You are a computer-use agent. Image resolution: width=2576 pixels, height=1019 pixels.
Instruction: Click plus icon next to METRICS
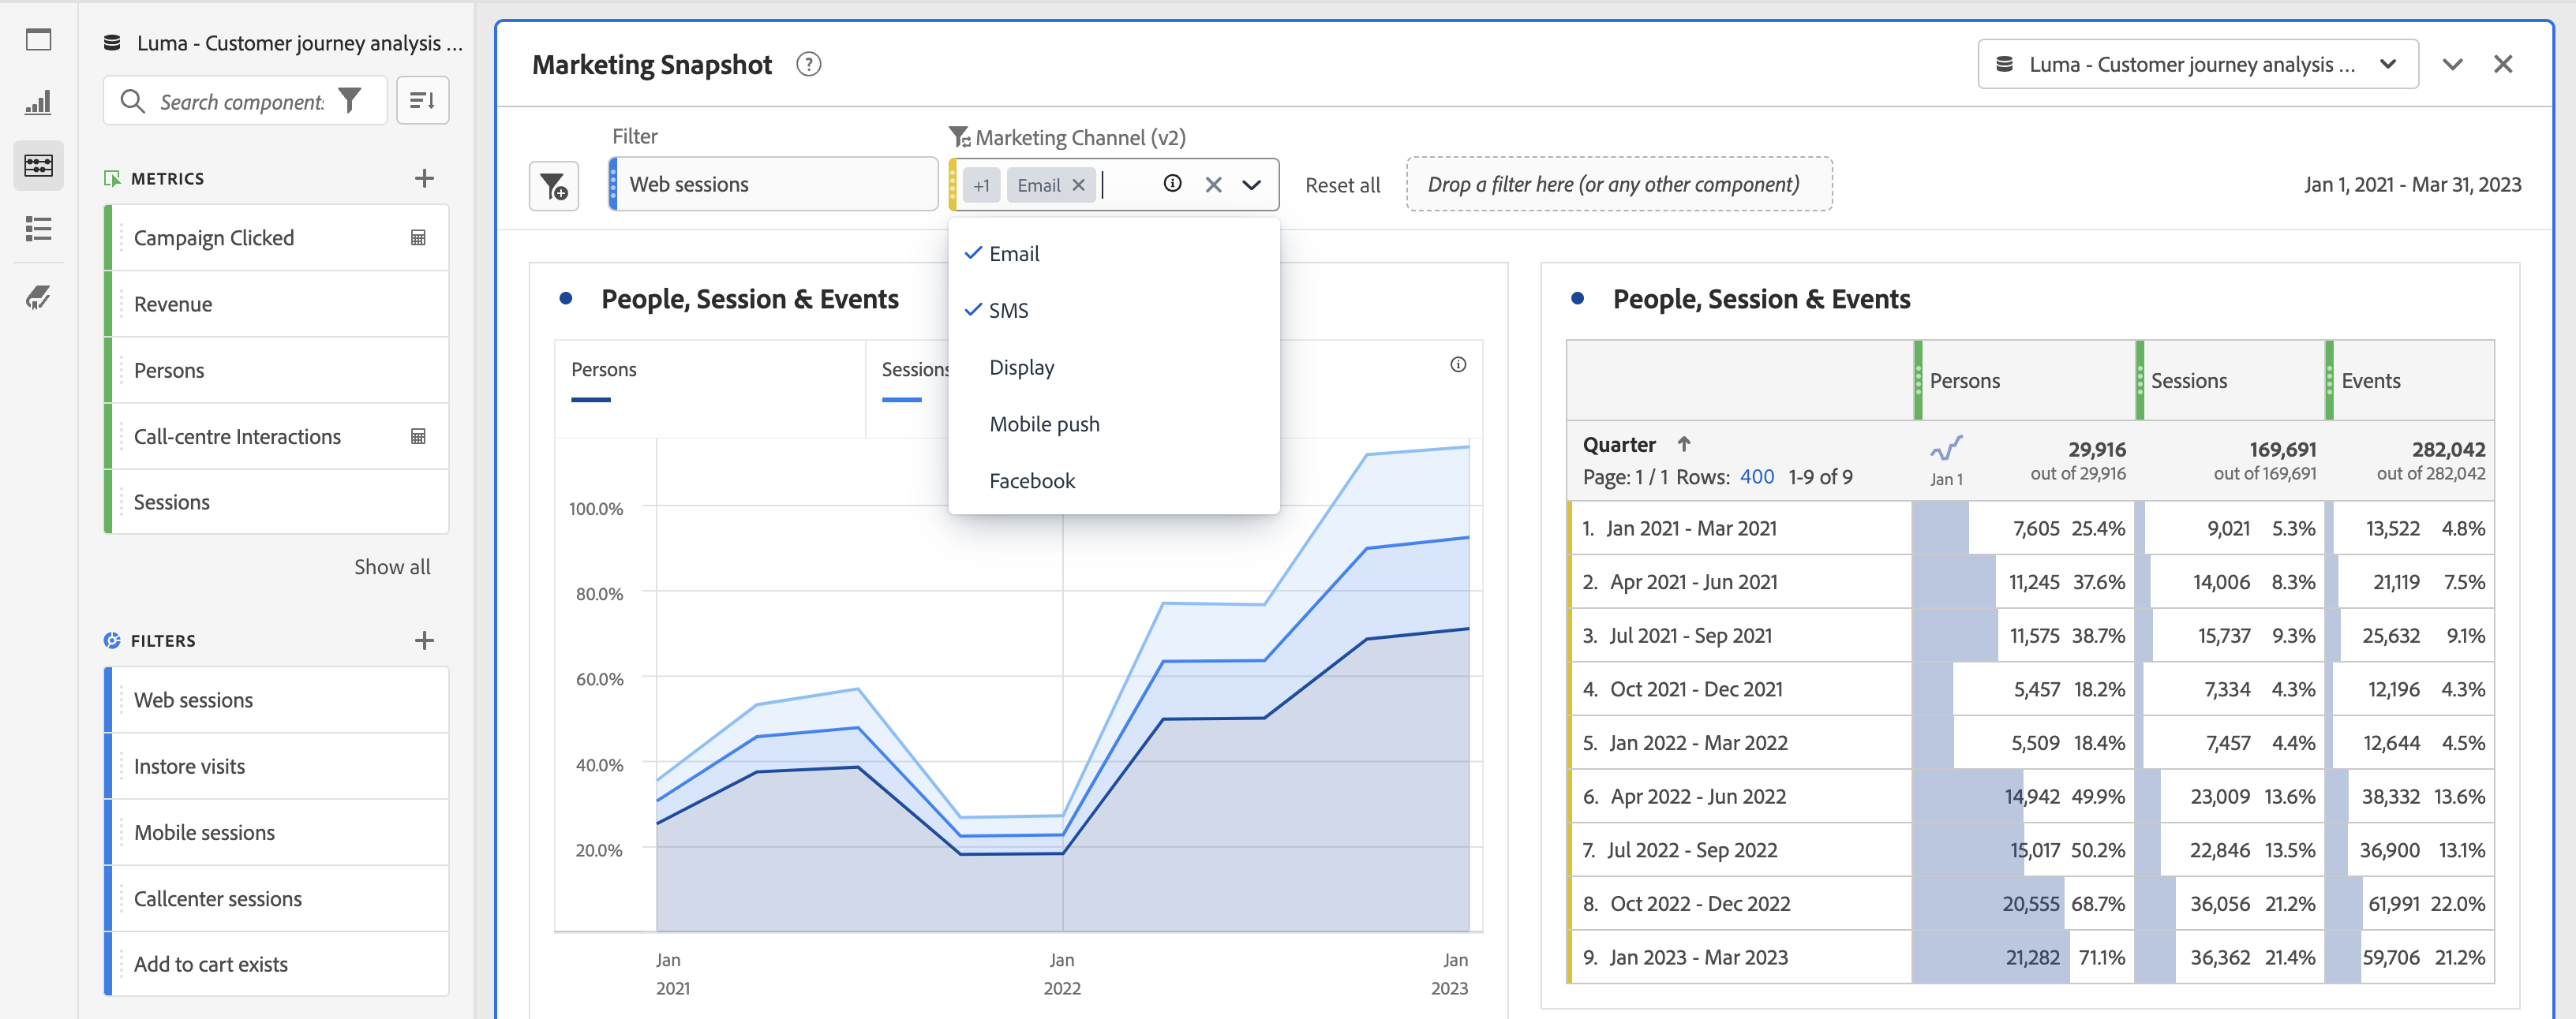click(424, 179)
